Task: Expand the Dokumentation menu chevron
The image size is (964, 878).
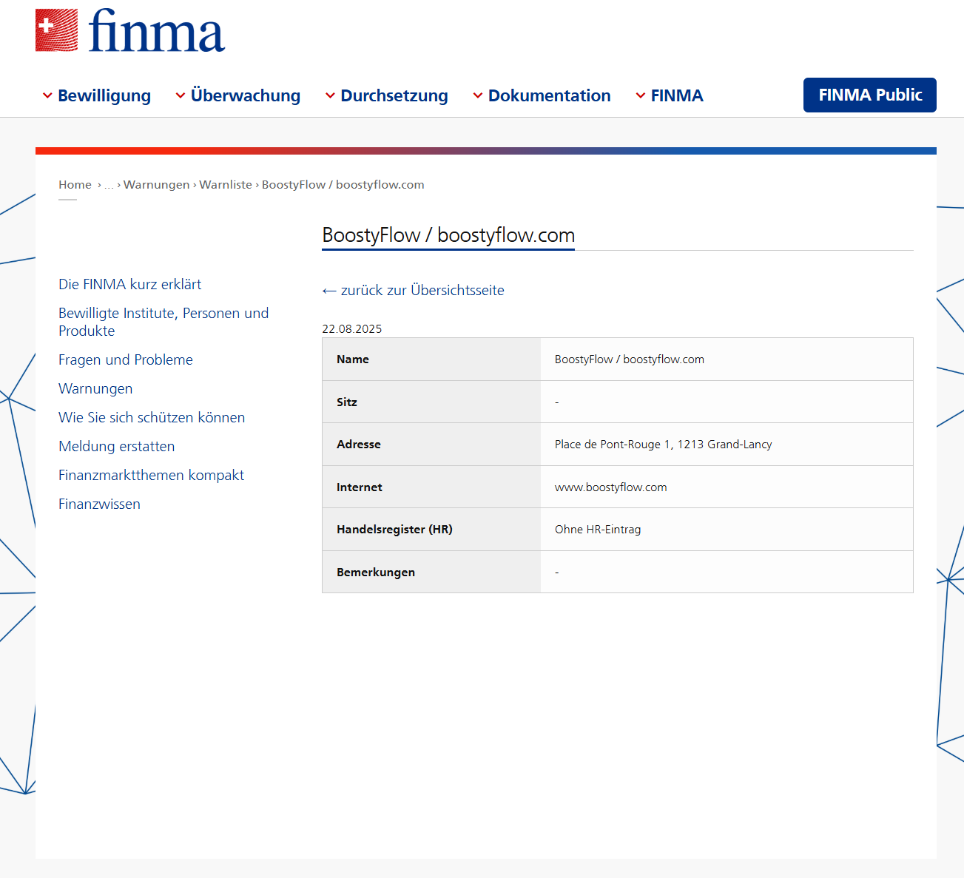Action: [478, 95]
